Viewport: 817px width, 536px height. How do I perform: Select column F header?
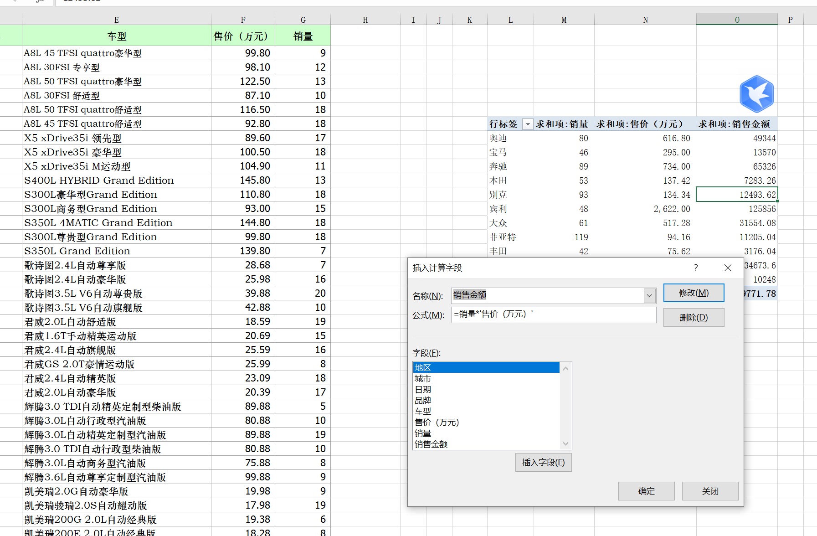pyautogui.click(x=243, y=20)
